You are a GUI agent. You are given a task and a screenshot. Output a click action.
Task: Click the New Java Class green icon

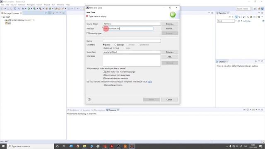tap(50, 8)
